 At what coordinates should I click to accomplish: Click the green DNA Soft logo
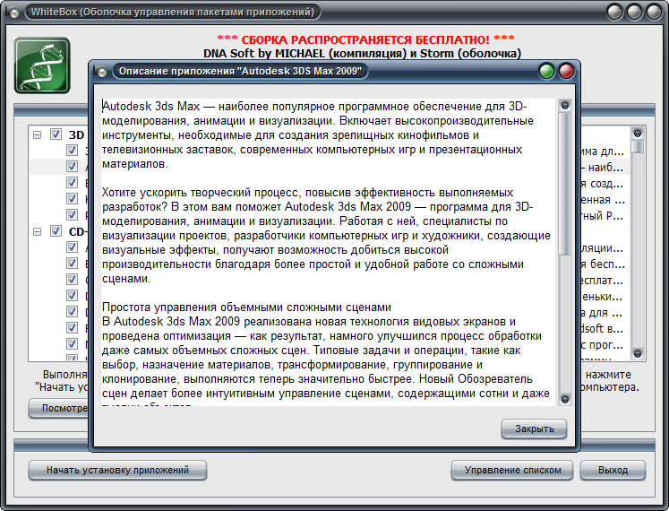(42, 65)
